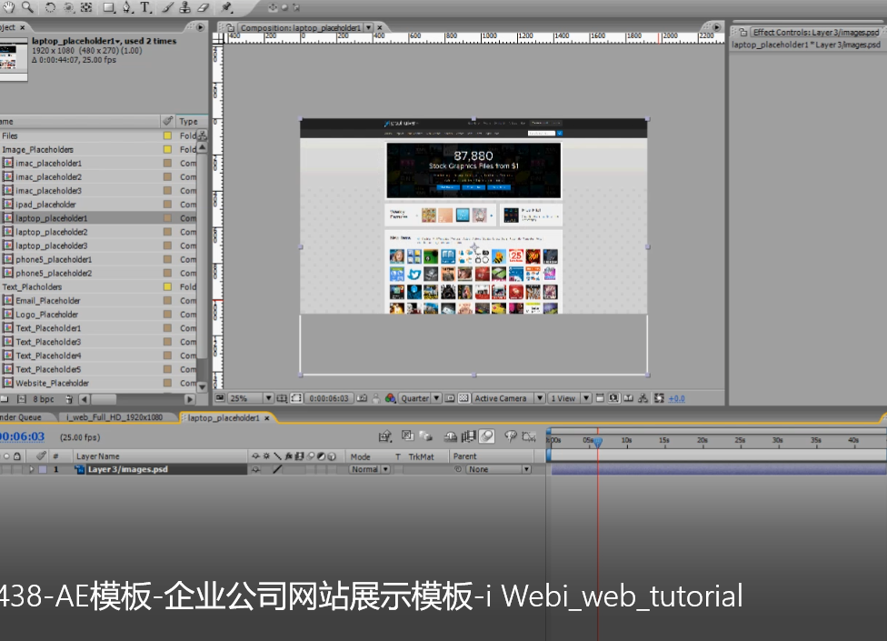The image size is (887, 641).
Task: Click the brainstorm icon in timeline
Action: coord(511,436)
